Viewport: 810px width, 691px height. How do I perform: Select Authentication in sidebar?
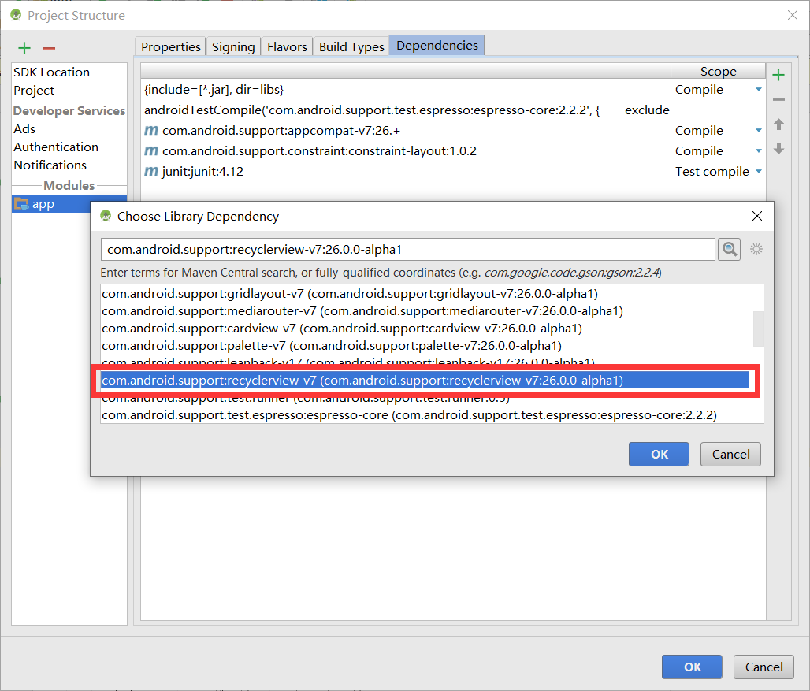click(56, 147)
